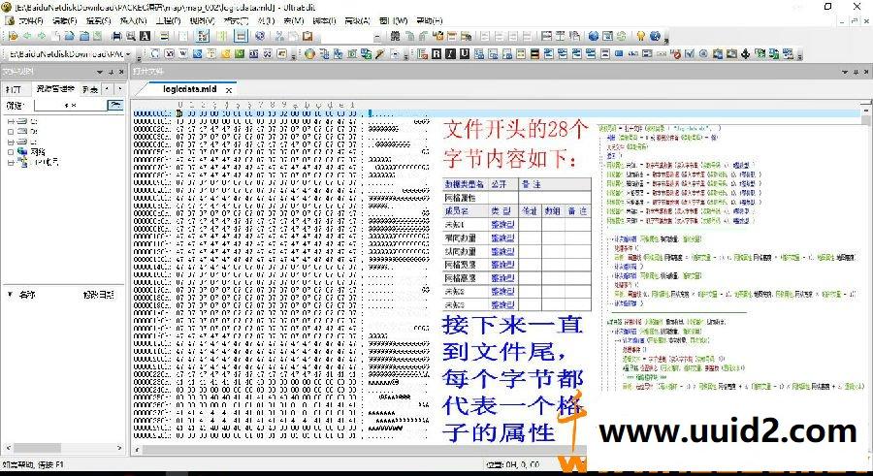The width and height of the screenshot is (873, 476).
Task: Toggle auto-hide pin on open-files panel
Action: (x=856, y=72)
